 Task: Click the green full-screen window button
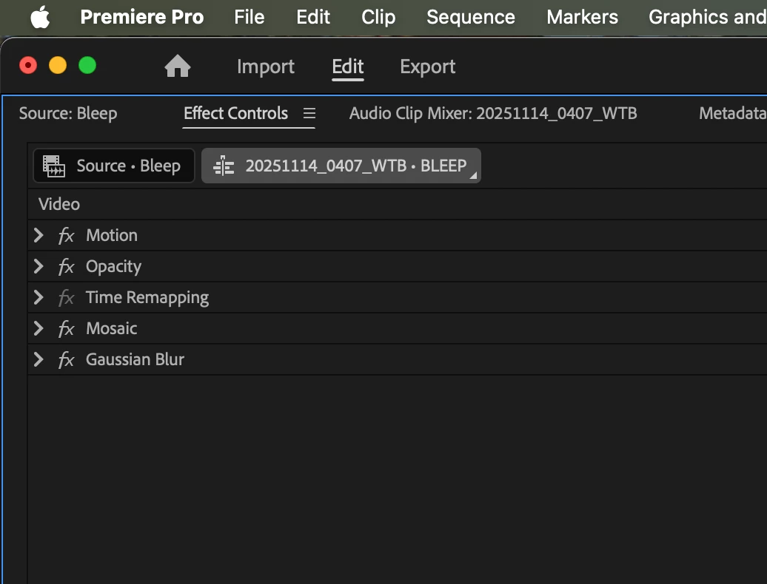click(87, 65)
